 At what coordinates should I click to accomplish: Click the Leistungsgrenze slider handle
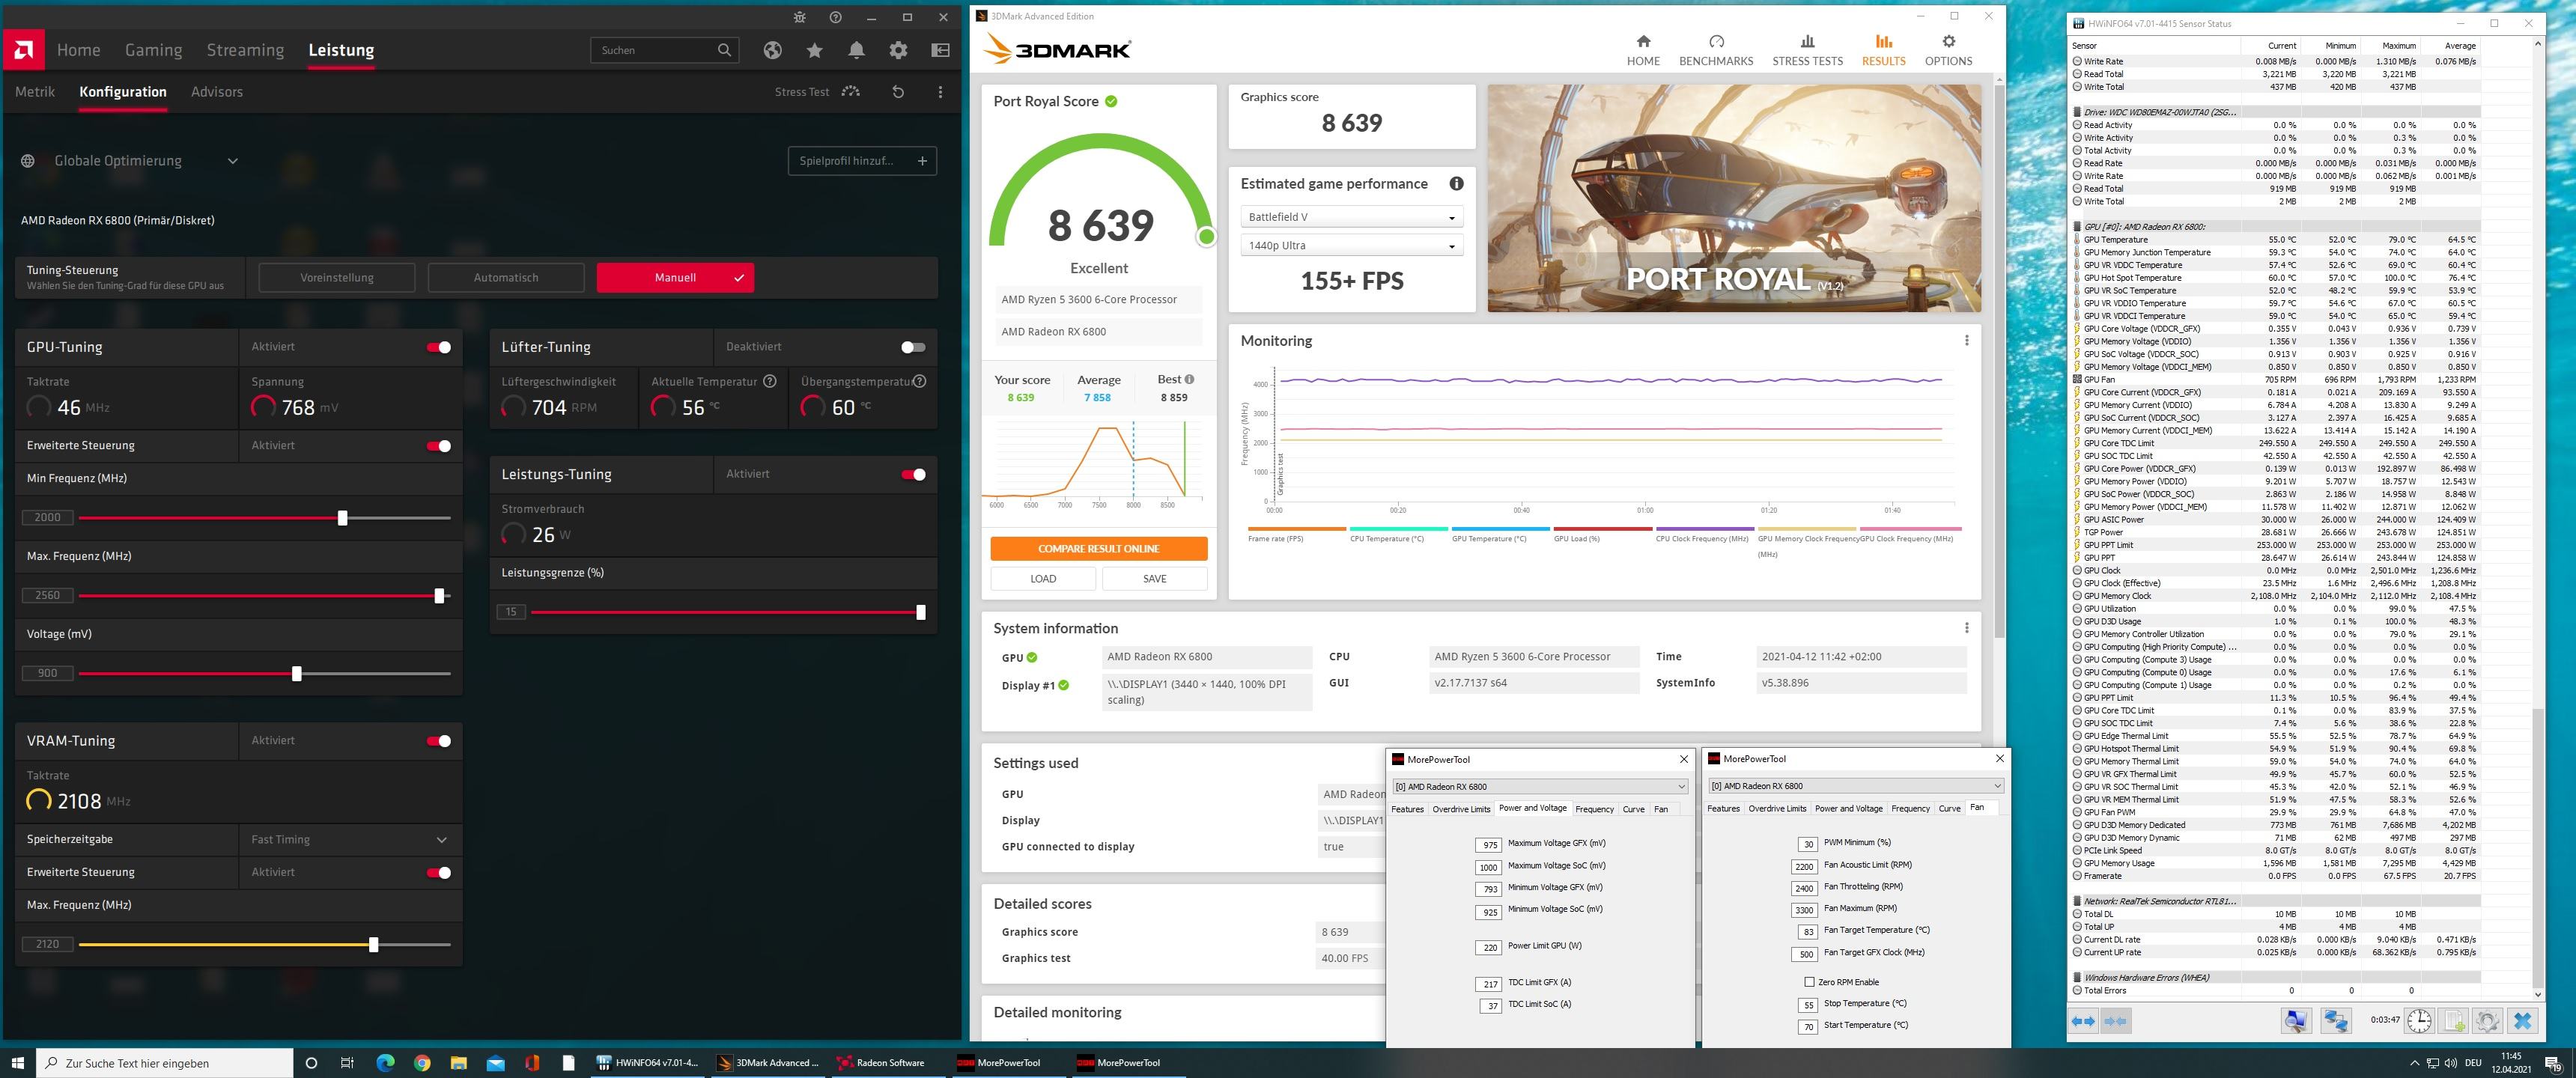click(x=921, y=612)
